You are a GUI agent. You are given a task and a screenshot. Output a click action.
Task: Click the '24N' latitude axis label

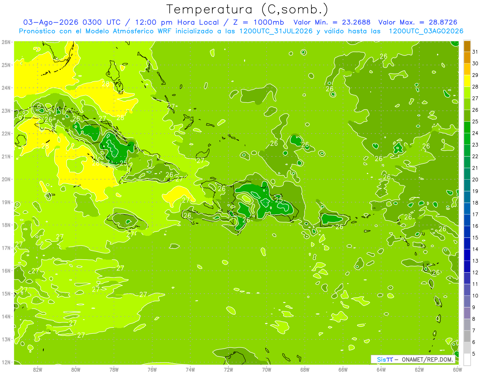[6, 88]
